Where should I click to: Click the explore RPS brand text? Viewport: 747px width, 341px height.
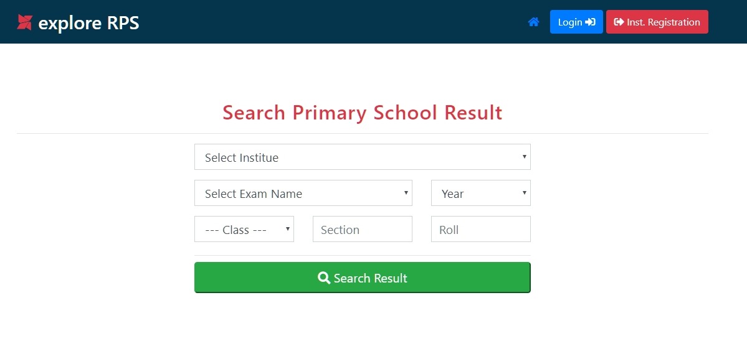pyautogui.click(x=88, y=23)
